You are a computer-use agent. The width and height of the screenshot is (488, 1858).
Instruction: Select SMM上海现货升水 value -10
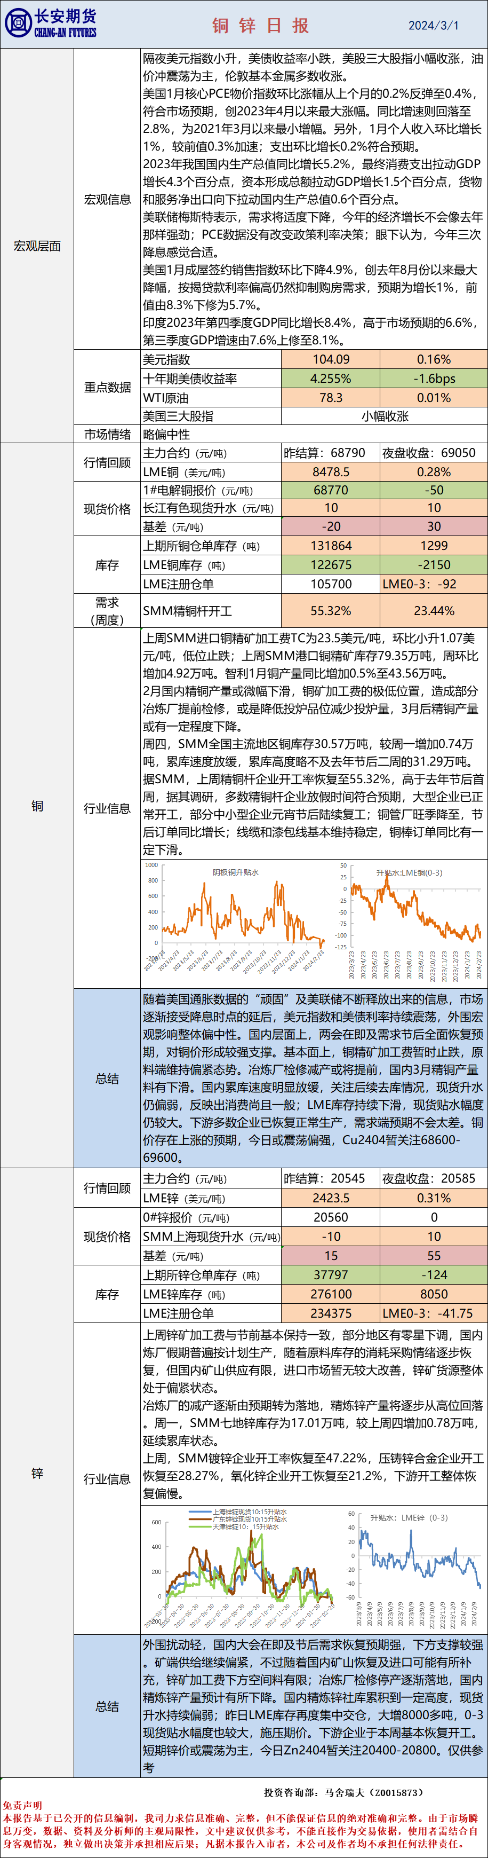331,1236
